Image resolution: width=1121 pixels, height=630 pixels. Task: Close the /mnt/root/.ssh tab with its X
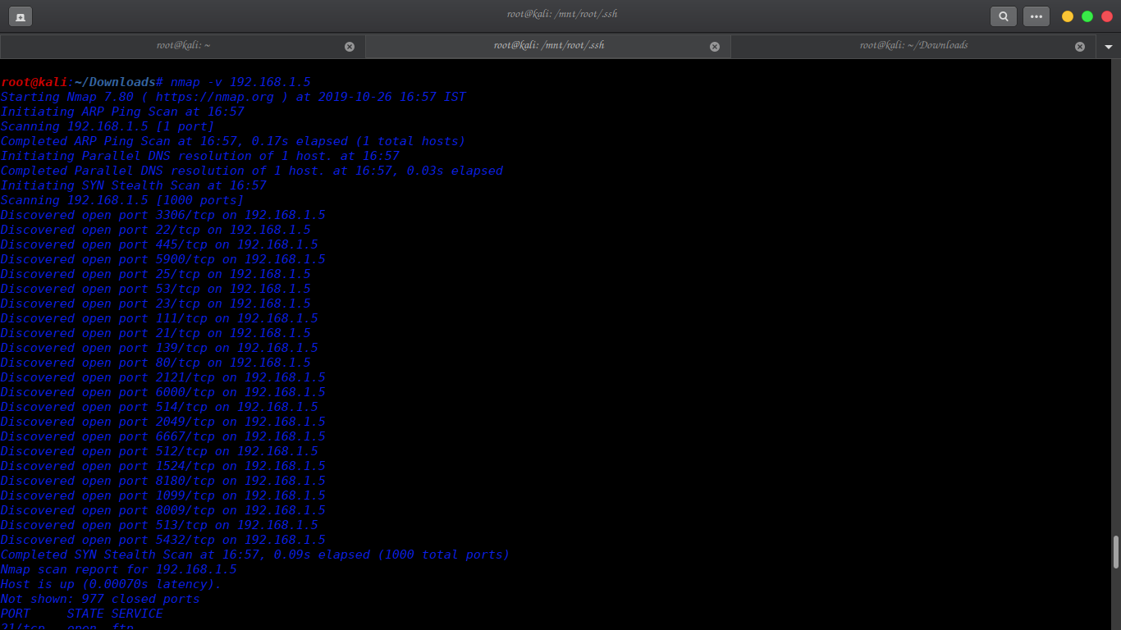[715, 46]
